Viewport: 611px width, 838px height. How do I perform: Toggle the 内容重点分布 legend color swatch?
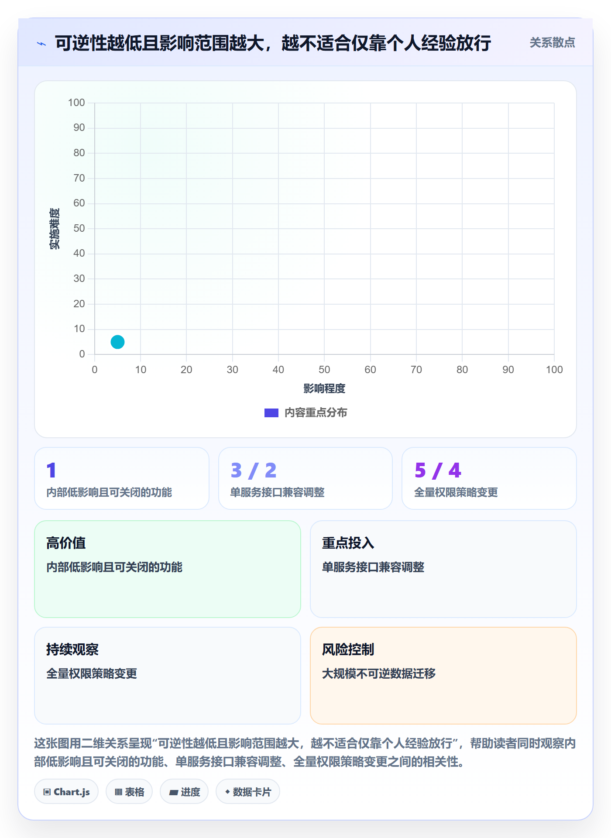coord(271,412)
